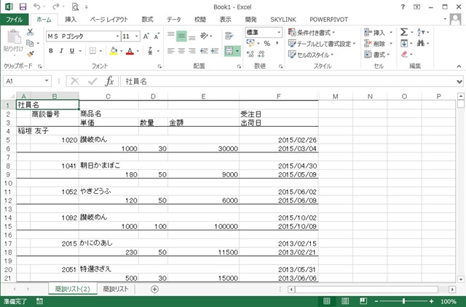Switch to the ページレイアウト tab
The image size is (466, 307).
click(108, 20)
